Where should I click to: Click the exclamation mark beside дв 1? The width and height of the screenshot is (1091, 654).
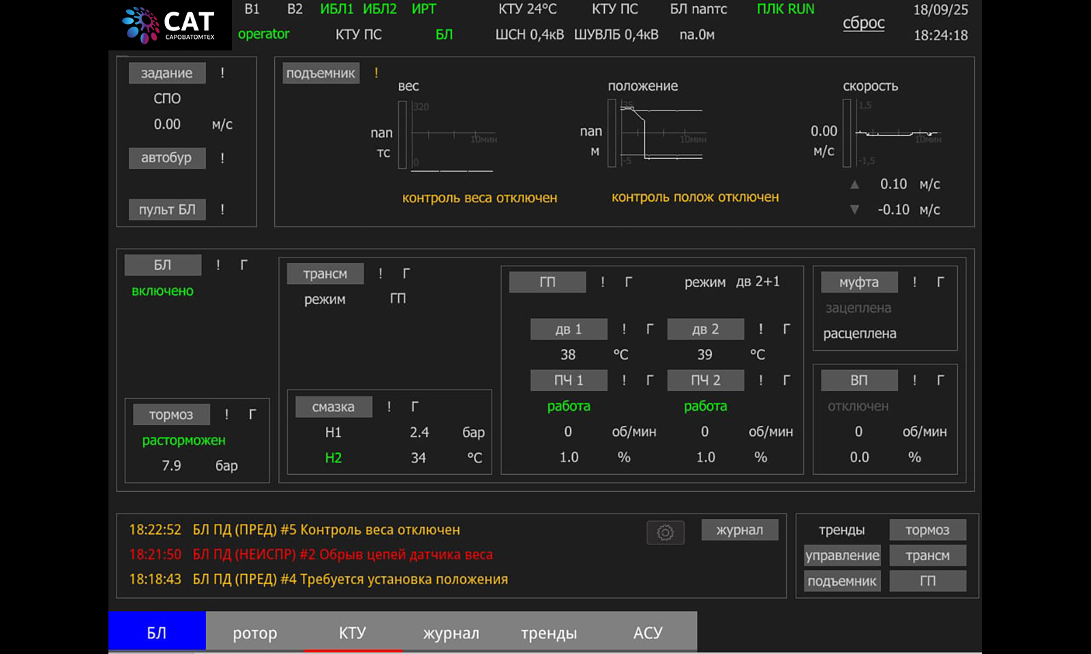pos(624,329)
